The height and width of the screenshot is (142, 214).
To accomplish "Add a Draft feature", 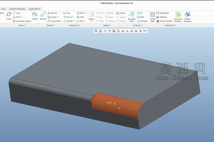I will click(80, 13).
